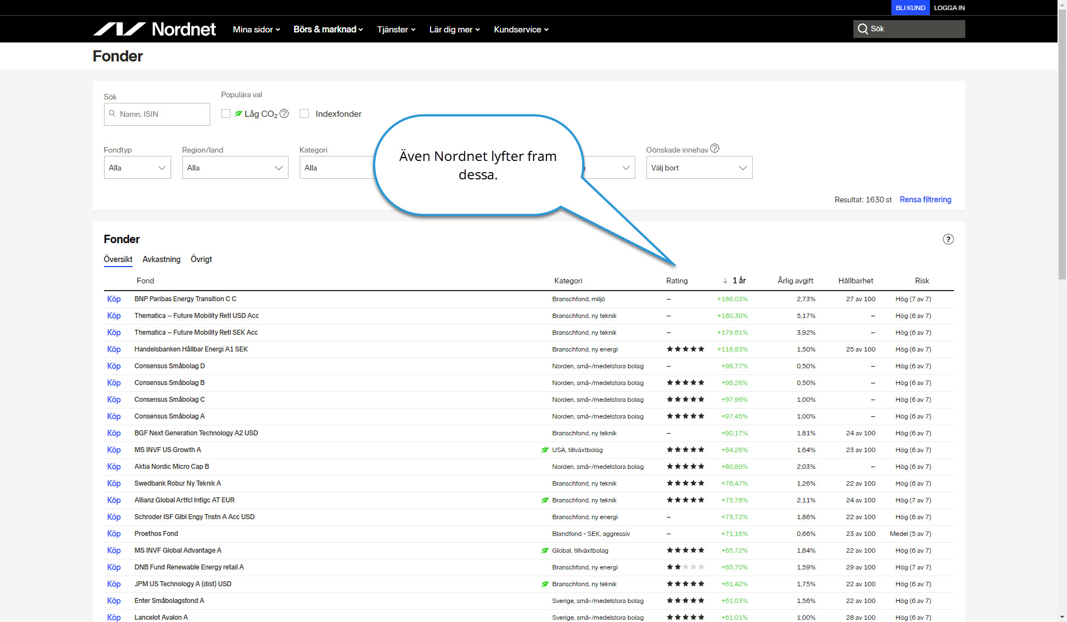Click scrollbar down arrow

point(1062,617)
